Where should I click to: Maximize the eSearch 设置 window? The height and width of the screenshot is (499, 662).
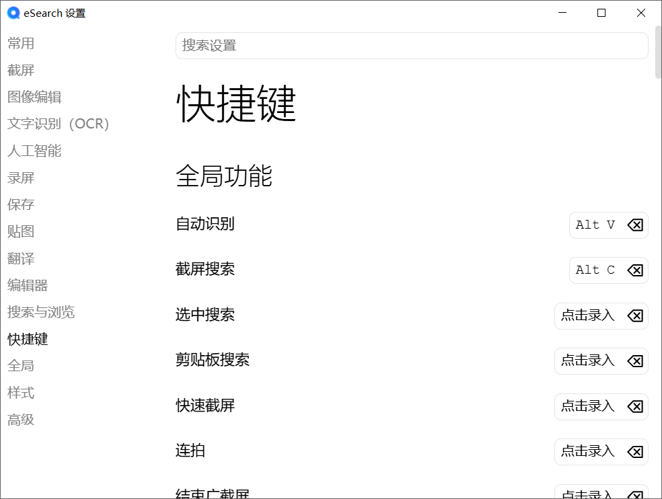point(601,13)
